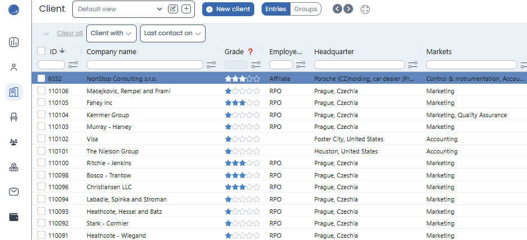This screenshot has height=240, width=527.
Task: Expand the 'Client with' filter dropdown
Action: coord(110,33)
